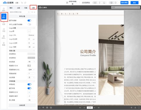Open the 多媒体编辑器 multimedia editor
The width and height of the screenshot is (141, 110).
(x=71, y=3)
